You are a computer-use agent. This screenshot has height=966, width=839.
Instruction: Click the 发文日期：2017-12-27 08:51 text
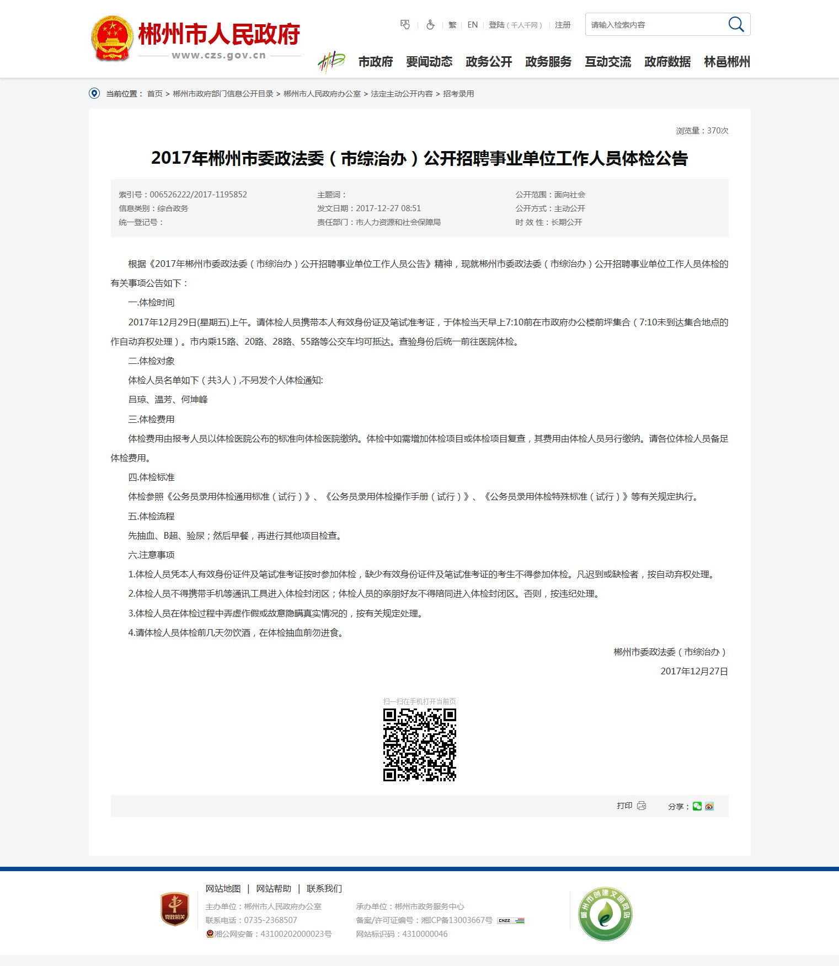point(369,208)
